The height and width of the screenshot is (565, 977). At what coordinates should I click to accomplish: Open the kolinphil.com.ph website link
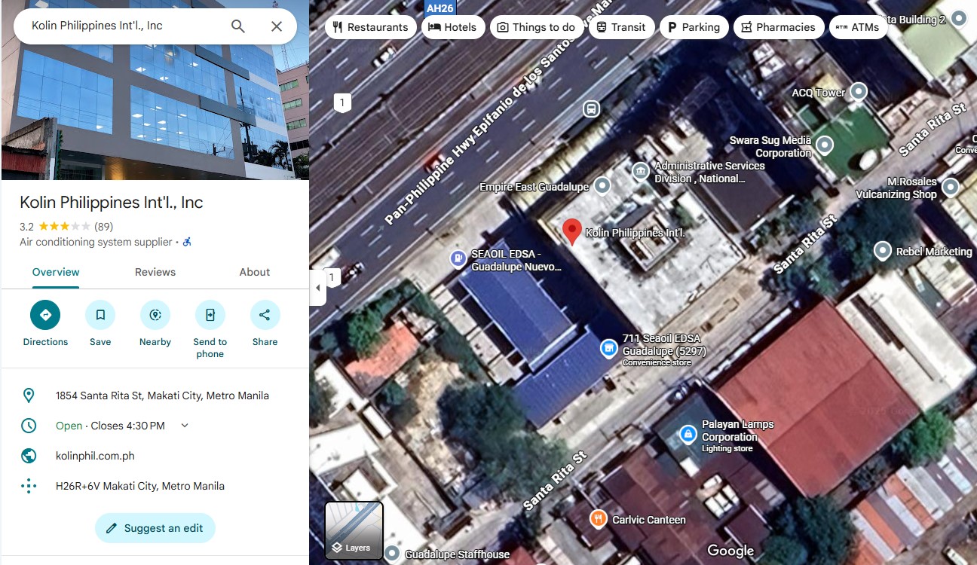coord(95,456)
